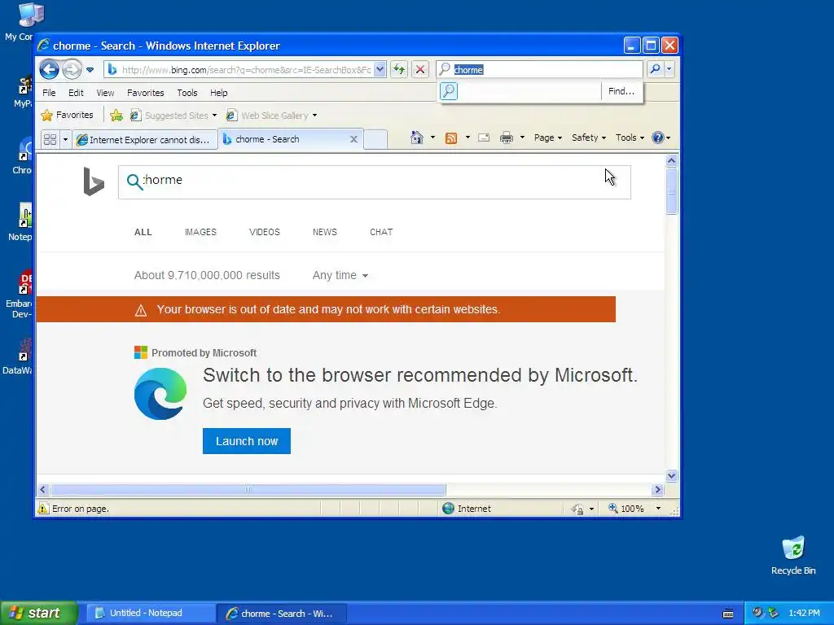Switch to Internet Explorer cannot display tab
This screenshot has height=625, width=834.
coord(145,139)
